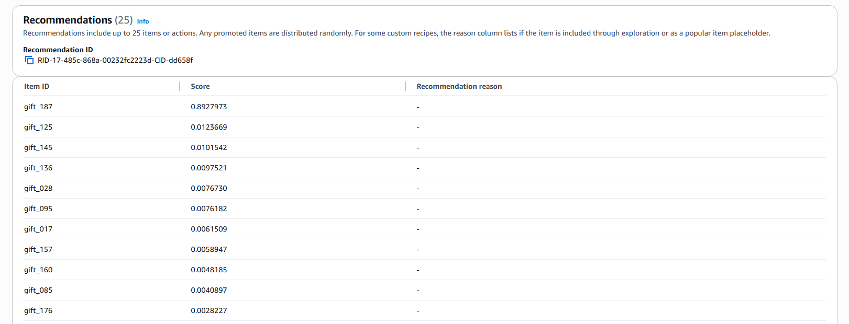Screen dimensions: 849x324
Task: Click the recommendation reason dash for gift_085
Action: [418, 291]
